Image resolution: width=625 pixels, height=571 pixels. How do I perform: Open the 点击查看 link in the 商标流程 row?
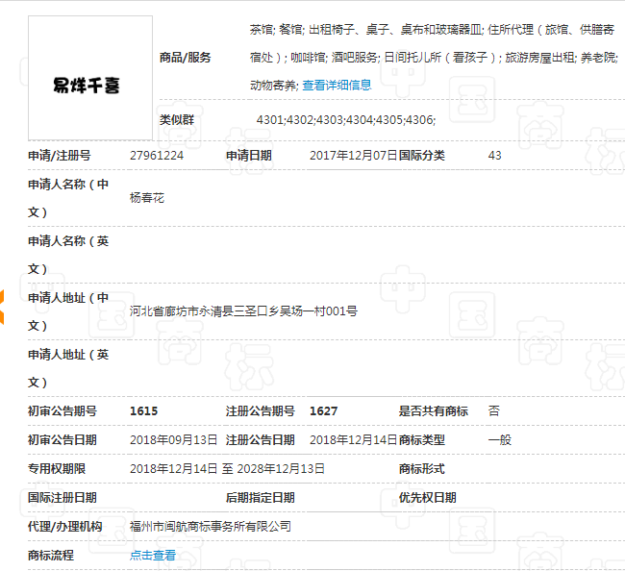click(x=153, y=555)
